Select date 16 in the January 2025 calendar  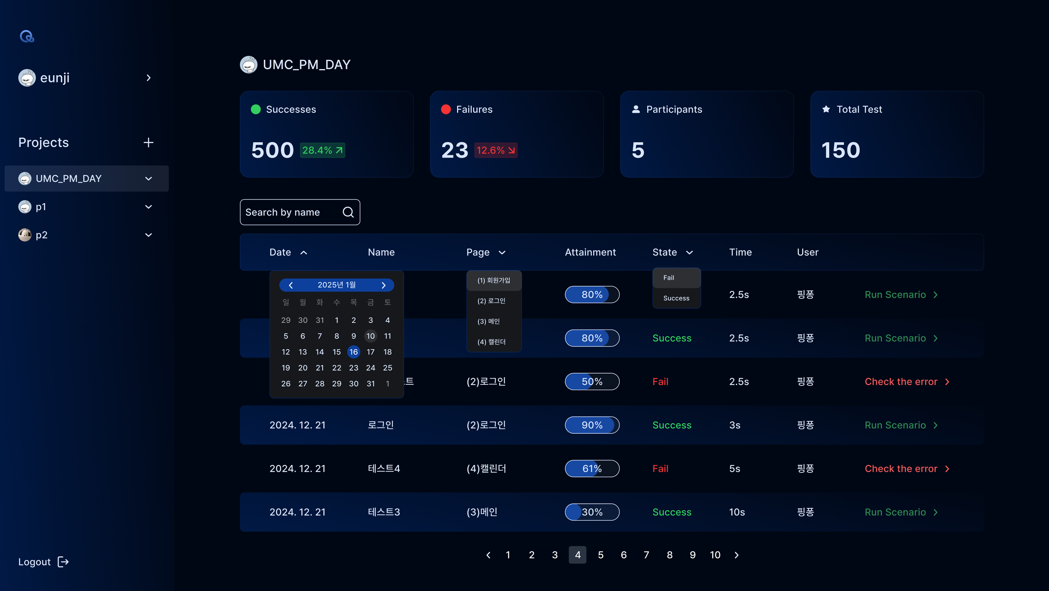(x=353, y=352)
